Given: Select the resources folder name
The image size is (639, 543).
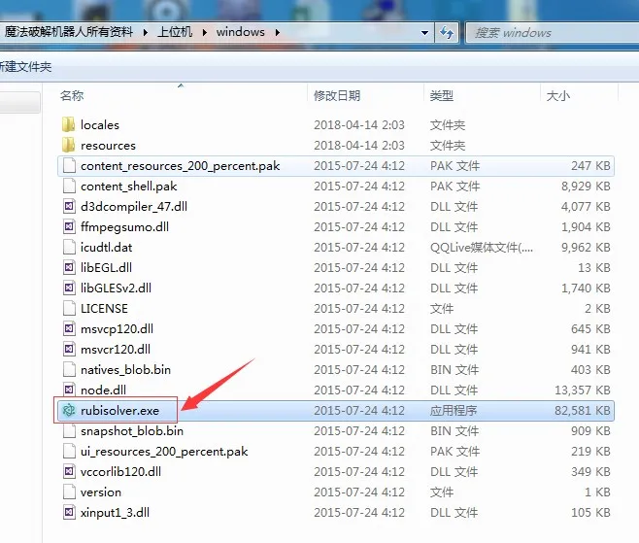Looking at the screenshot, I should pyautogui.click(x=108, y=145).
